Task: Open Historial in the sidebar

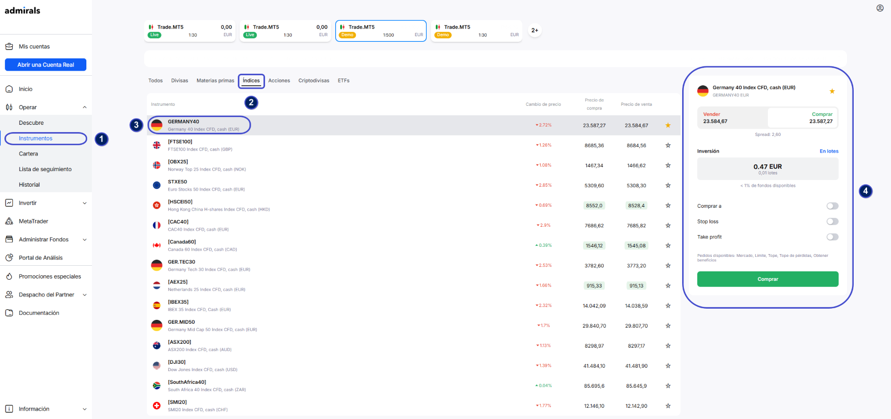Action: (30, 185)
